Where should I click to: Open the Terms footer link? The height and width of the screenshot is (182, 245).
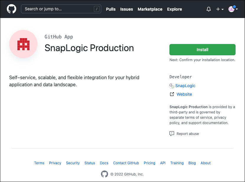39,163
